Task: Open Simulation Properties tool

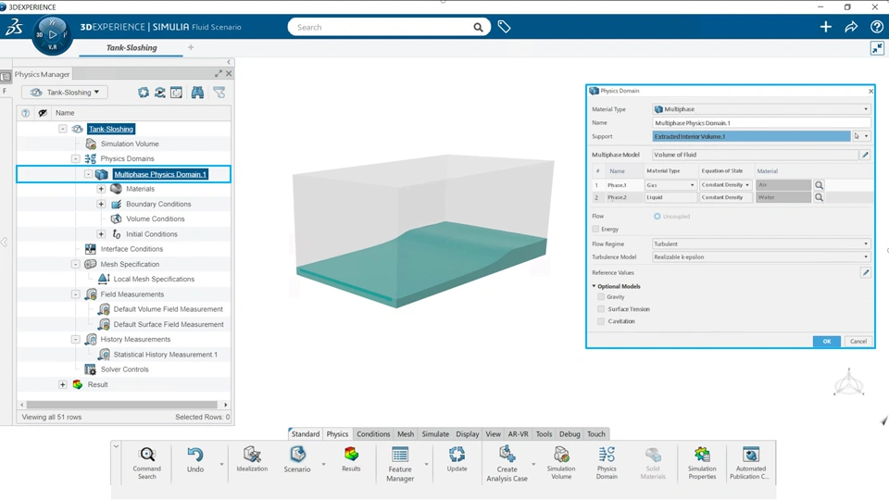Action: [702, 463]
